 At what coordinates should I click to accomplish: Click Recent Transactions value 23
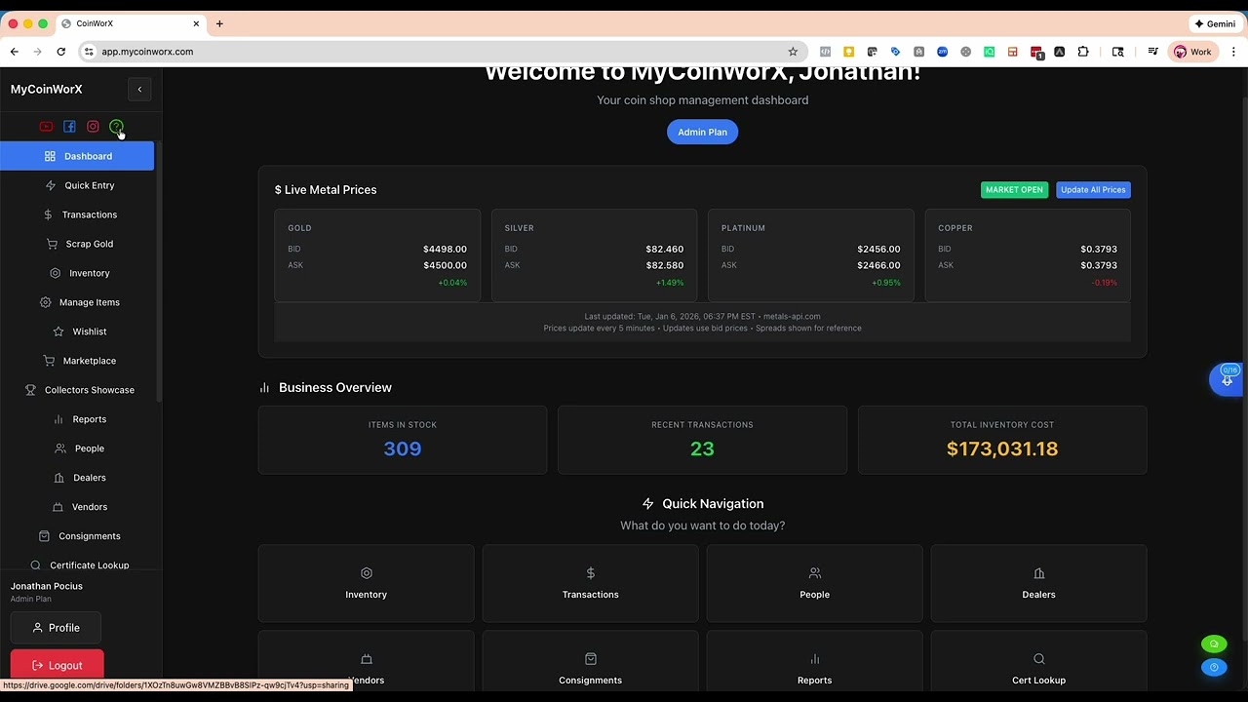coord(702,448)
